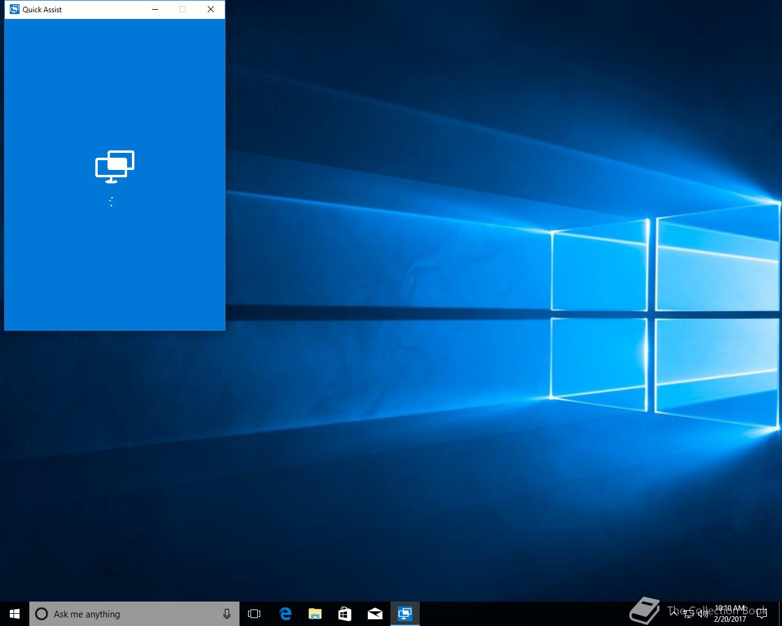The height and width of the screenshot is (626, 782).
Task: Select Quick Assist taskbar button
Action: coord(404,614)
